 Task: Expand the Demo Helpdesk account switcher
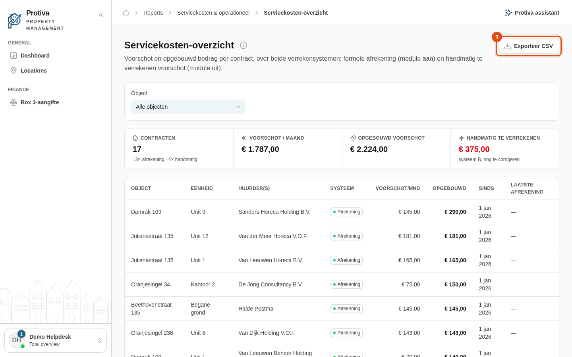[56, 340]
